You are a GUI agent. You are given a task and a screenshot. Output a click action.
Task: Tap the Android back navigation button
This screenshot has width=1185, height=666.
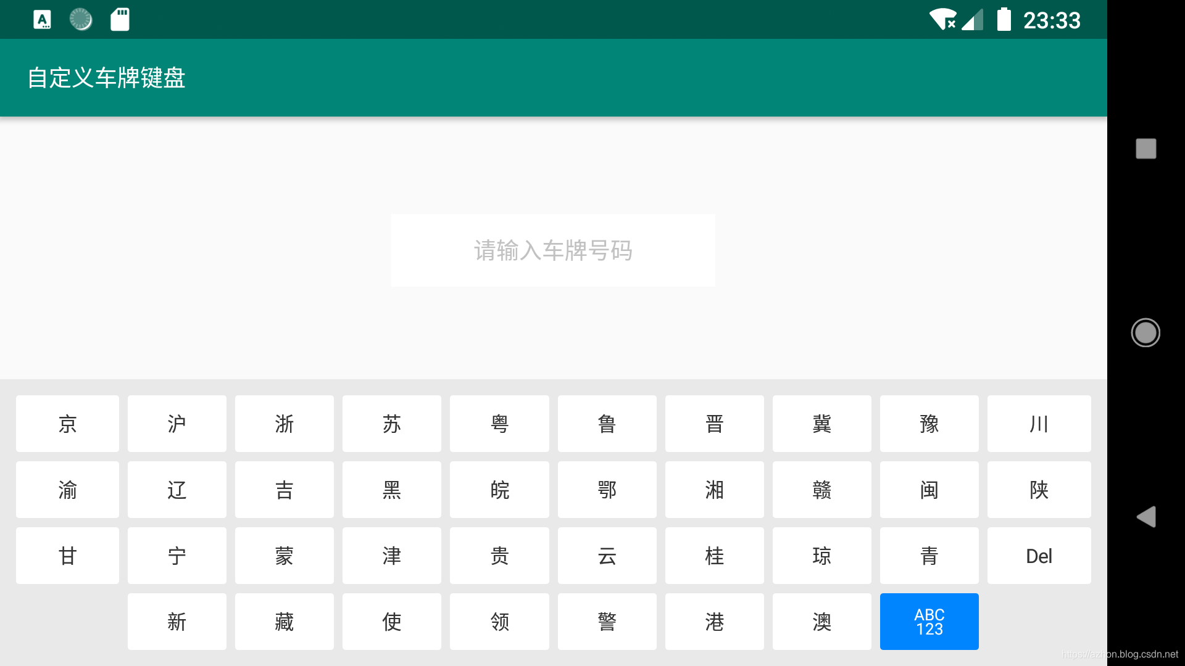tap(1146, 517)
